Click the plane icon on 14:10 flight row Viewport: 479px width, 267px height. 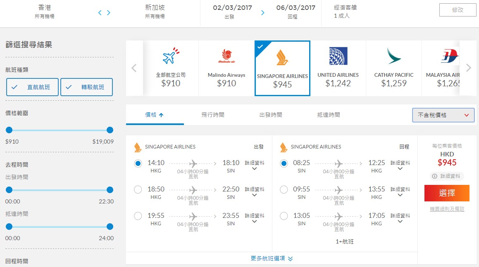coord(193,163)
